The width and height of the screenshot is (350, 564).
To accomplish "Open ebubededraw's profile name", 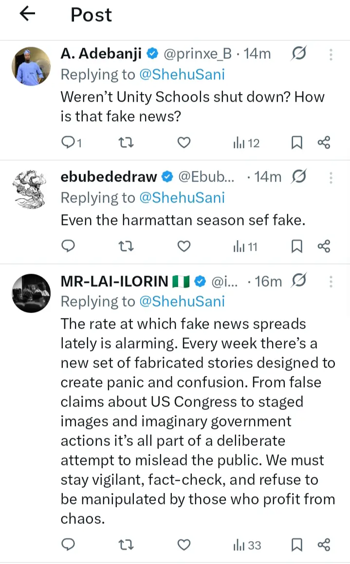I will (x=109, y=177).
